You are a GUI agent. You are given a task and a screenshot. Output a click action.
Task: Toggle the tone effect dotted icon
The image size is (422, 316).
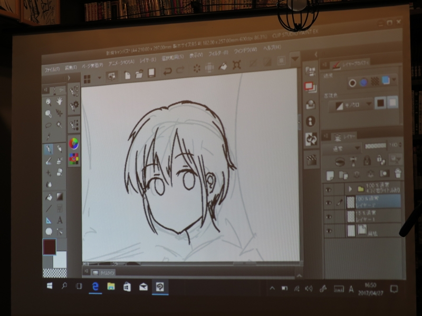click(x=375, y=81)
